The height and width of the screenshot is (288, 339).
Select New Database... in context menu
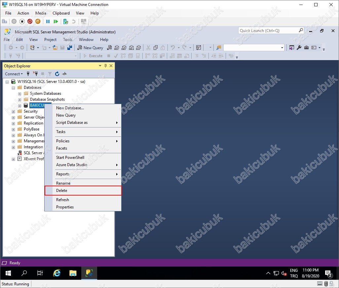coord(83,108)
